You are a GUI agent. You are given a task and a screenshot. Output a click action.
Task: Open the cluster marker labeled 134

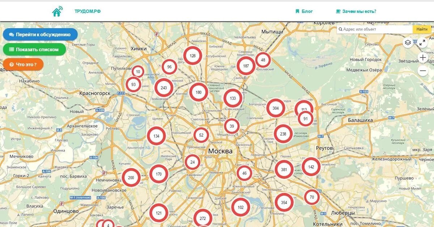click(x=156, y=136)
